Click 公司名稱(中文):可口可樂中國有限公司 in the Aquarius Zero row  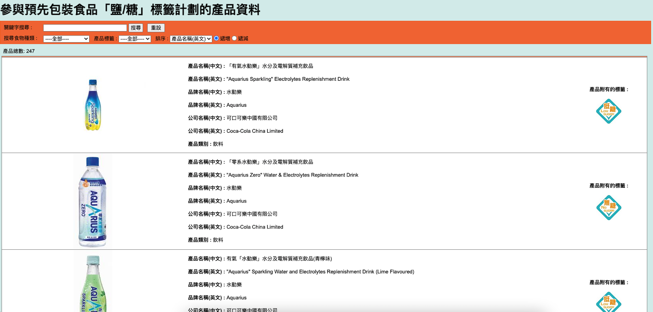click(x=233, y=214)
